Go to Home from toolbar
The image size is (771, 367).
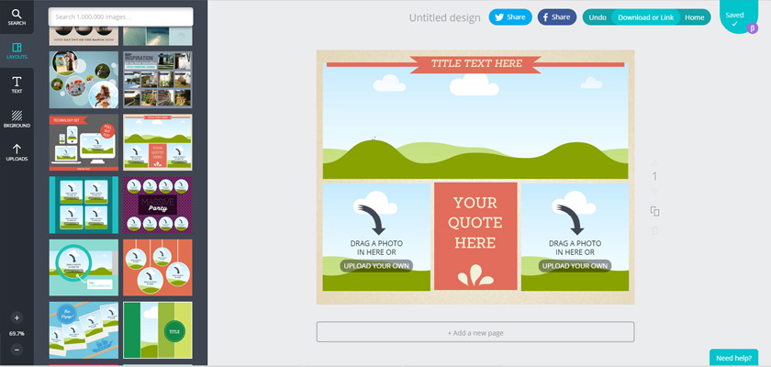click(694, 17)
